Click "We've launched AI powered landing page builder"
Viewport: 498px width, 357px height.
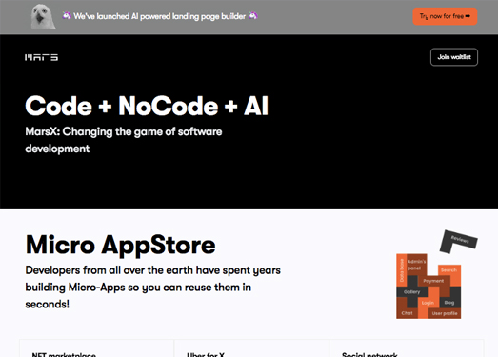click(159, 16)
